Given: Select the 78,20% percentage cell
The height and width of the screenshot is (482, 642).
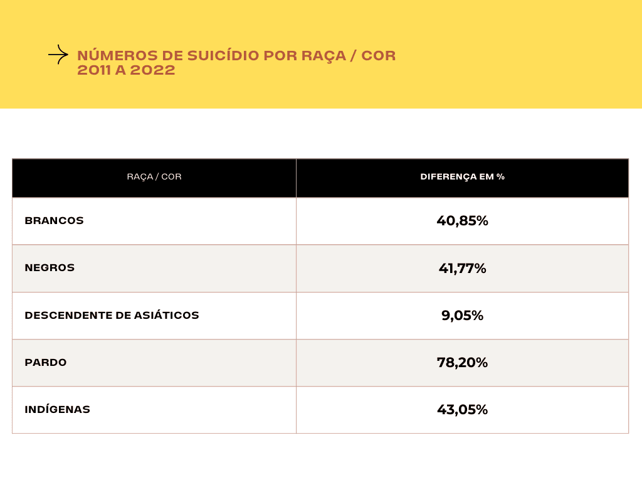Looking at the screenshot, I should [462, 363].
